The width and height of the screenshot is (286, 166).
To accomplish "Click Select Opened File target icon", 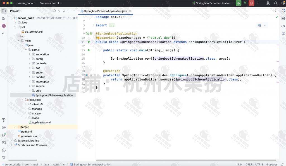I will pyautogui.click(x=54, y=11).
